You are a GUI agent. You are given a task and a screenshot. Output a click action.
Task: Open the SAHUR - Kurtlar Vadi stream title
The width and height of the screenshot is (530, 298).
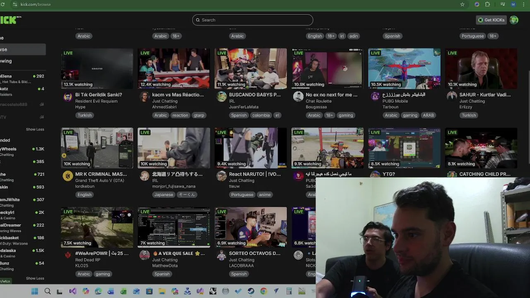coord(485,95)
